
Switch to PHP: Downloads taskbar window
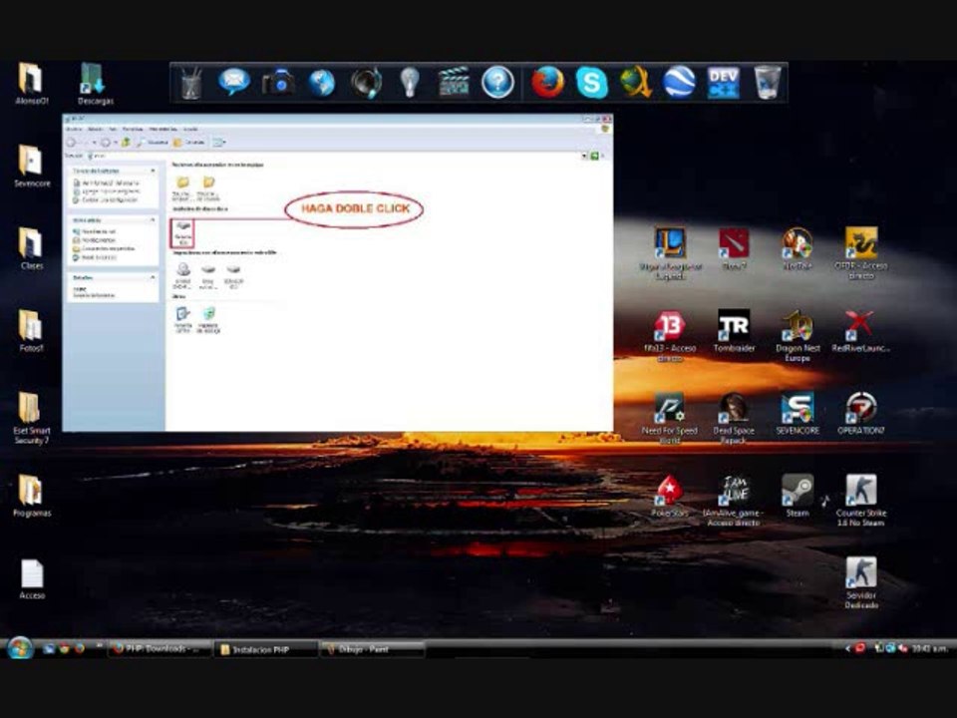(160, 649)
